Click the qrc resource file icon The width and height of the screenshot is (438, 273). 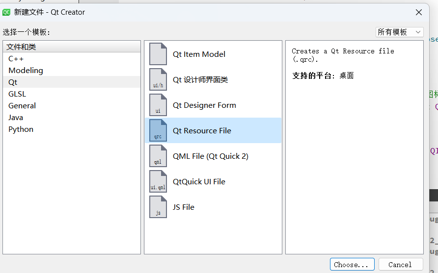(158, 130)
